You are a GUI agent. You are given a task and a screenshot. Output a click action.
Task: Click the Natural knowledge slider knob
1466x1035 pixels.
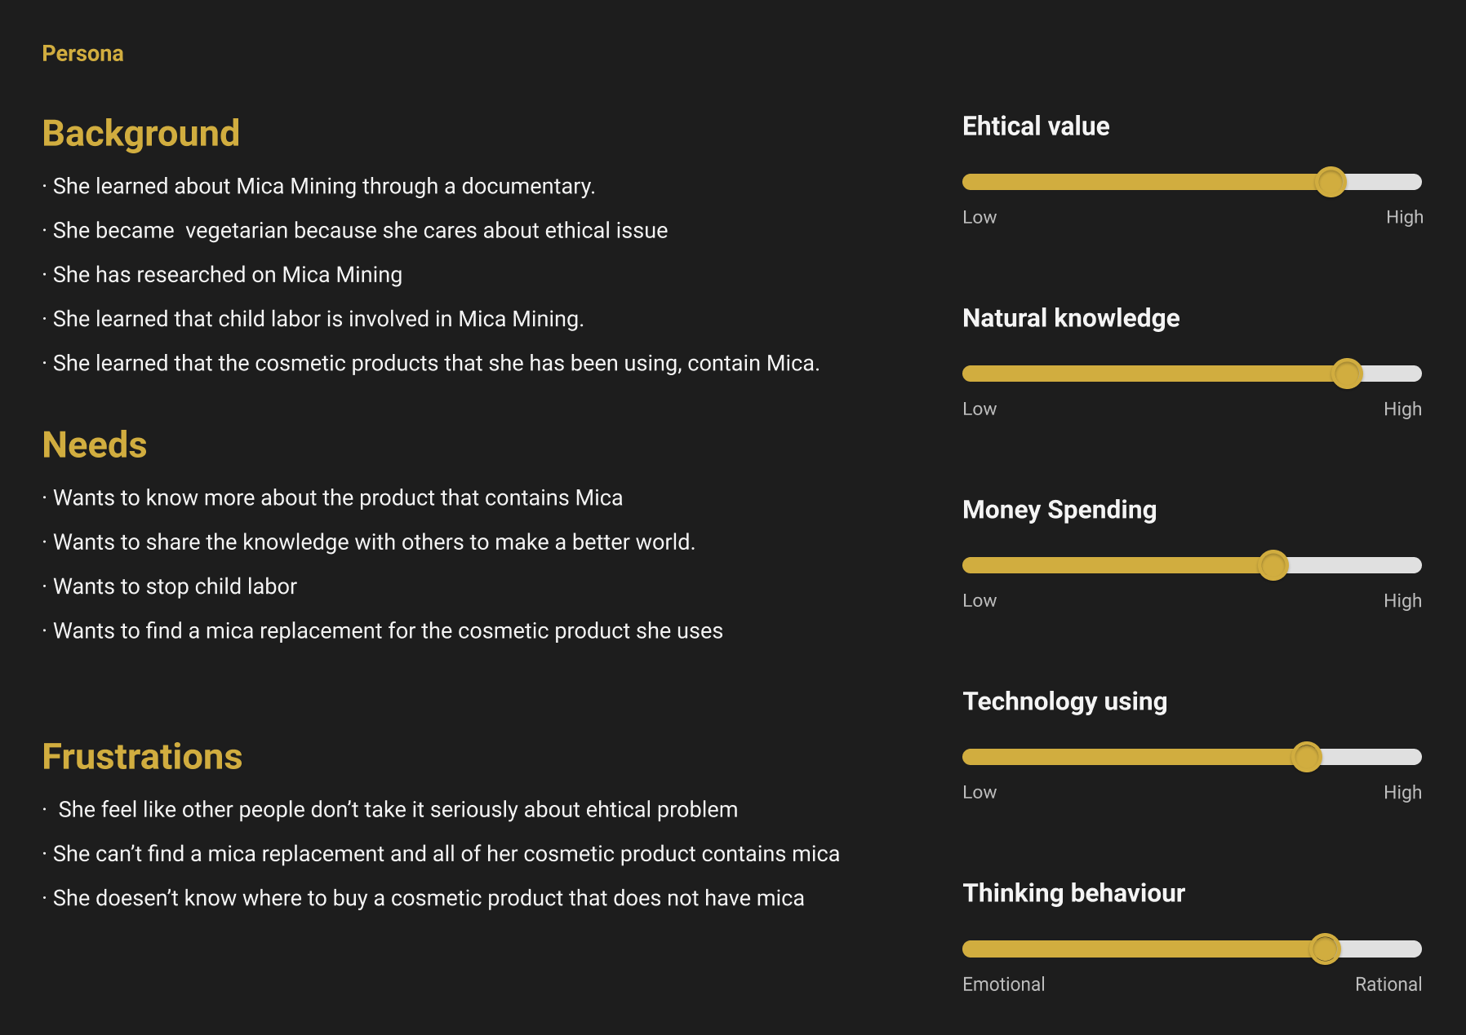(x=1347, y=374)
